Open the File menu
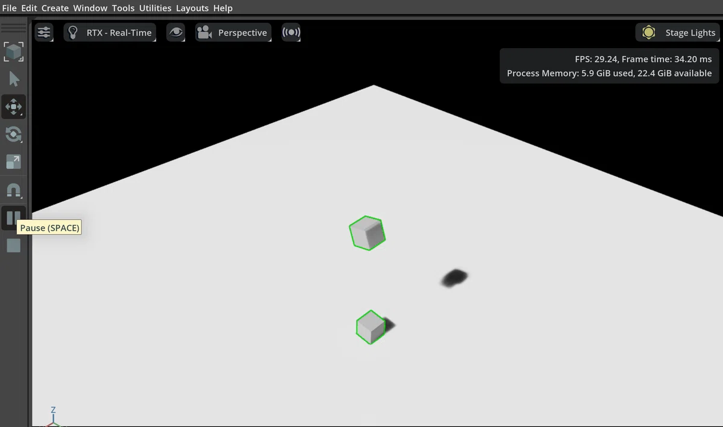This screenshot has width=723, height=427. 9,8
